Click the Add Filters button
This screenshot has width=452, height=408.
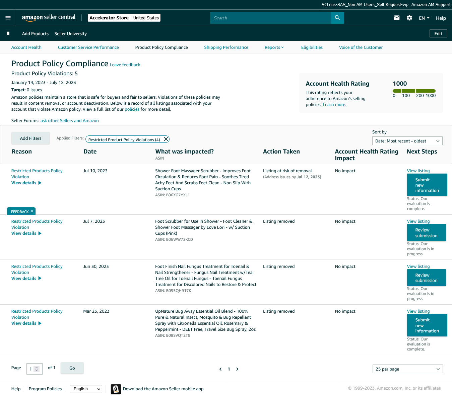tap(31, 138)
